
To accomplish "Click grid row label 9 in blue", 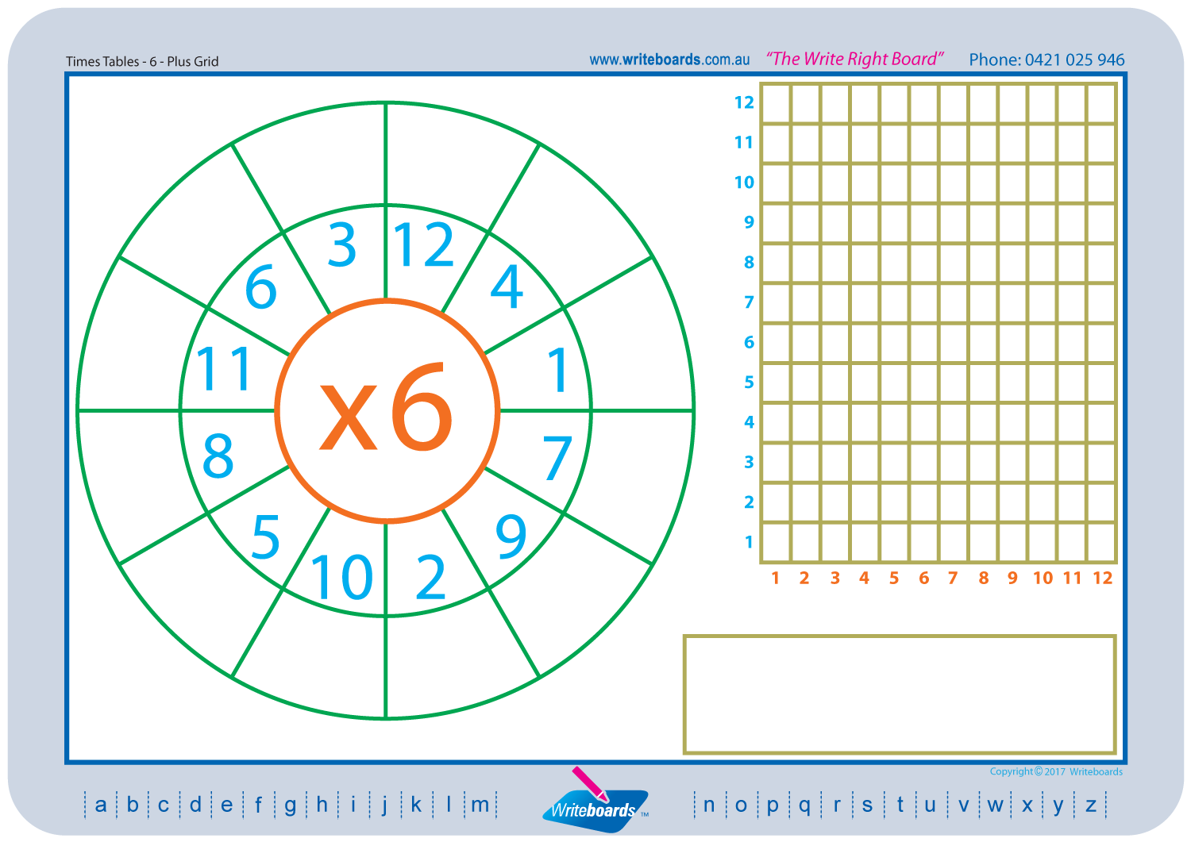I will click(749, 222).
